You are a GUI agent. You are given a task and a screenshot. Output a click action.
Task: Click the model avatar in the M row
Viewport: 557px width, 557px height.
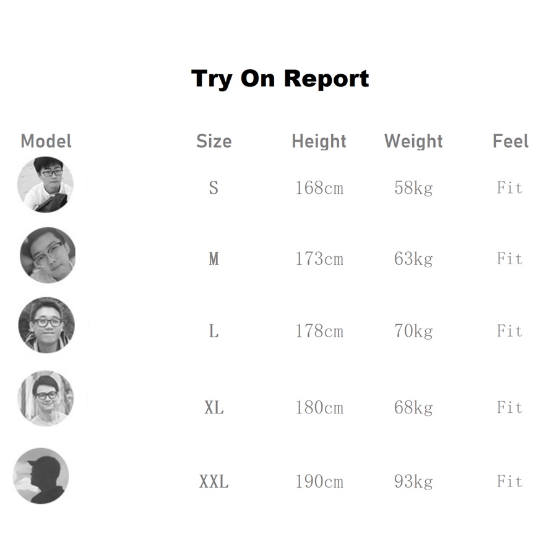(x=48, y=255)
